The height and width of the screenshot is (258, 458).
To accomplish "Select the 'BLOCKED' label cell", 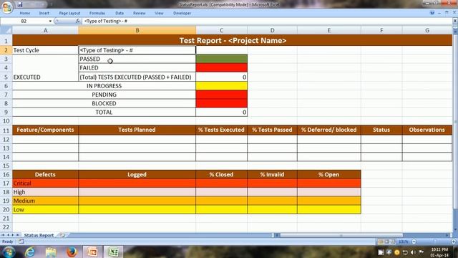I will [x=104, y=103].
